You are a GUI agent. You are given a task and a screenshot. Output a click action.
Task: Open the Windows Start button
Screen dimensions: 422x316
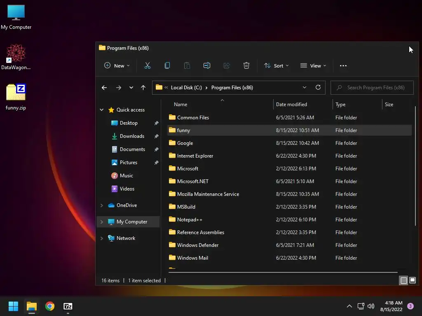tap(13, 306)
